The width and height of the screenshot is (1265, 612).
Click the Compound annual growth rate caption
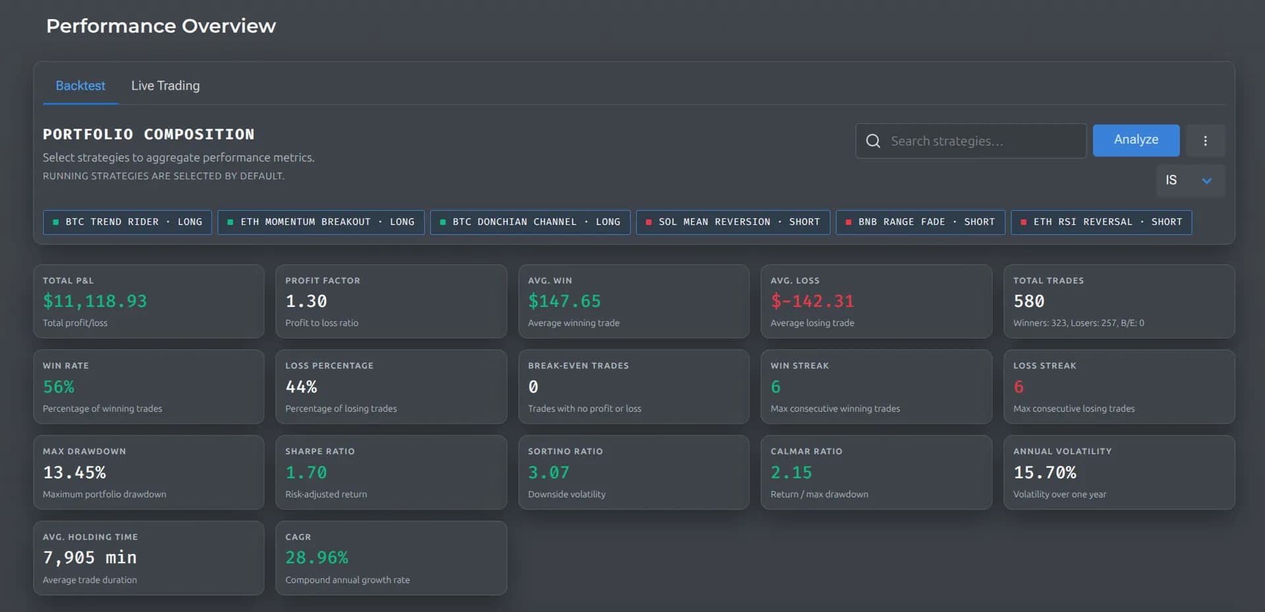pyautogui.click(x=347, y=580)
